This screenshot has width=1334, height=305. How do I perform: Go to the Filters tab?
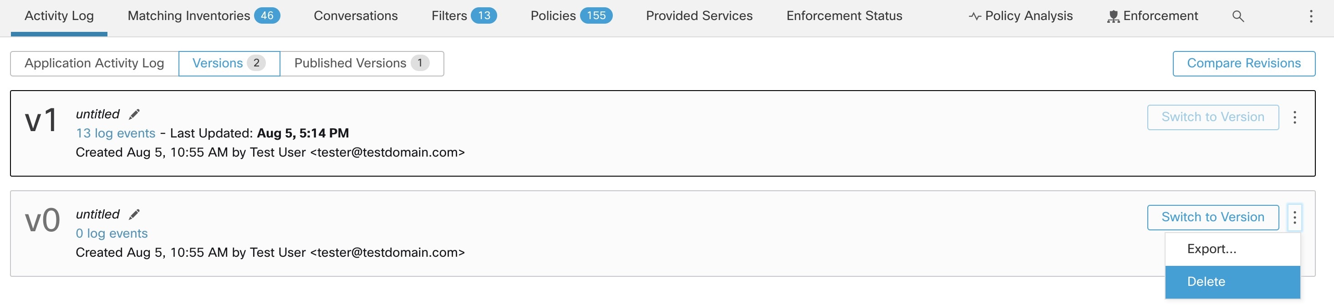point(464,16)
